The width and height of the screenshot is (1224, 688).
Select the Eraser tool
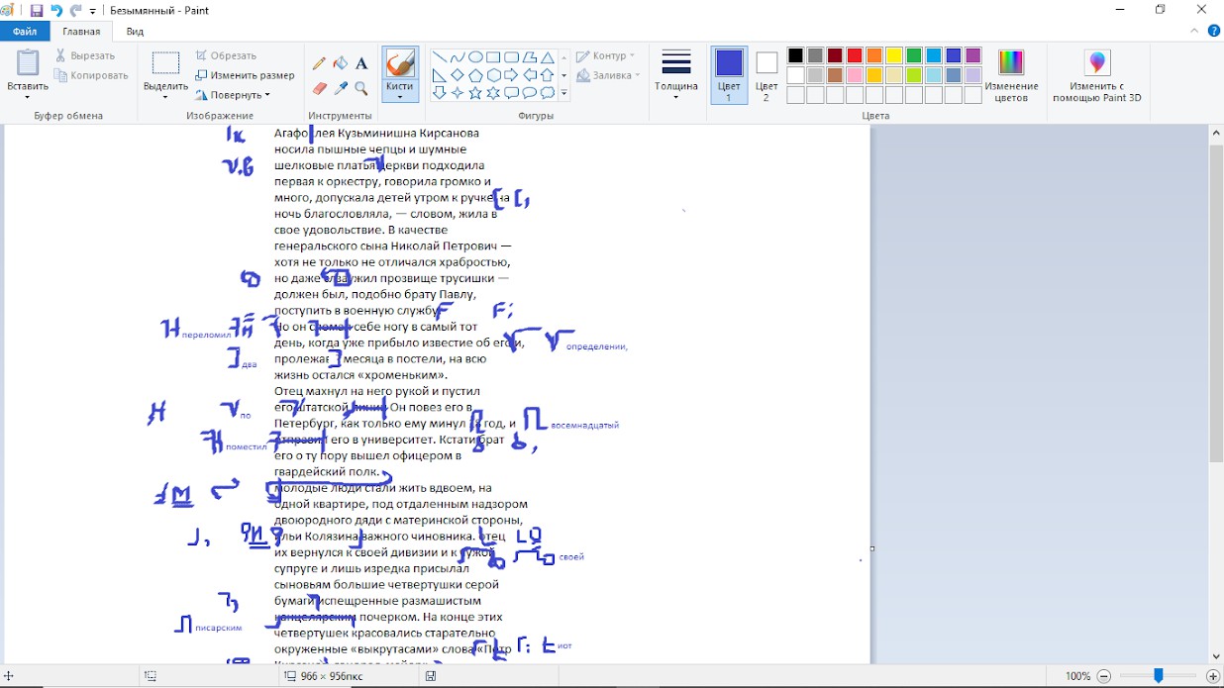319,88
